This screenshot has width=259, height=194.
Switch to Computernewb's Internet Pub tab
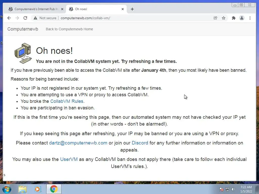coord(35,9)
